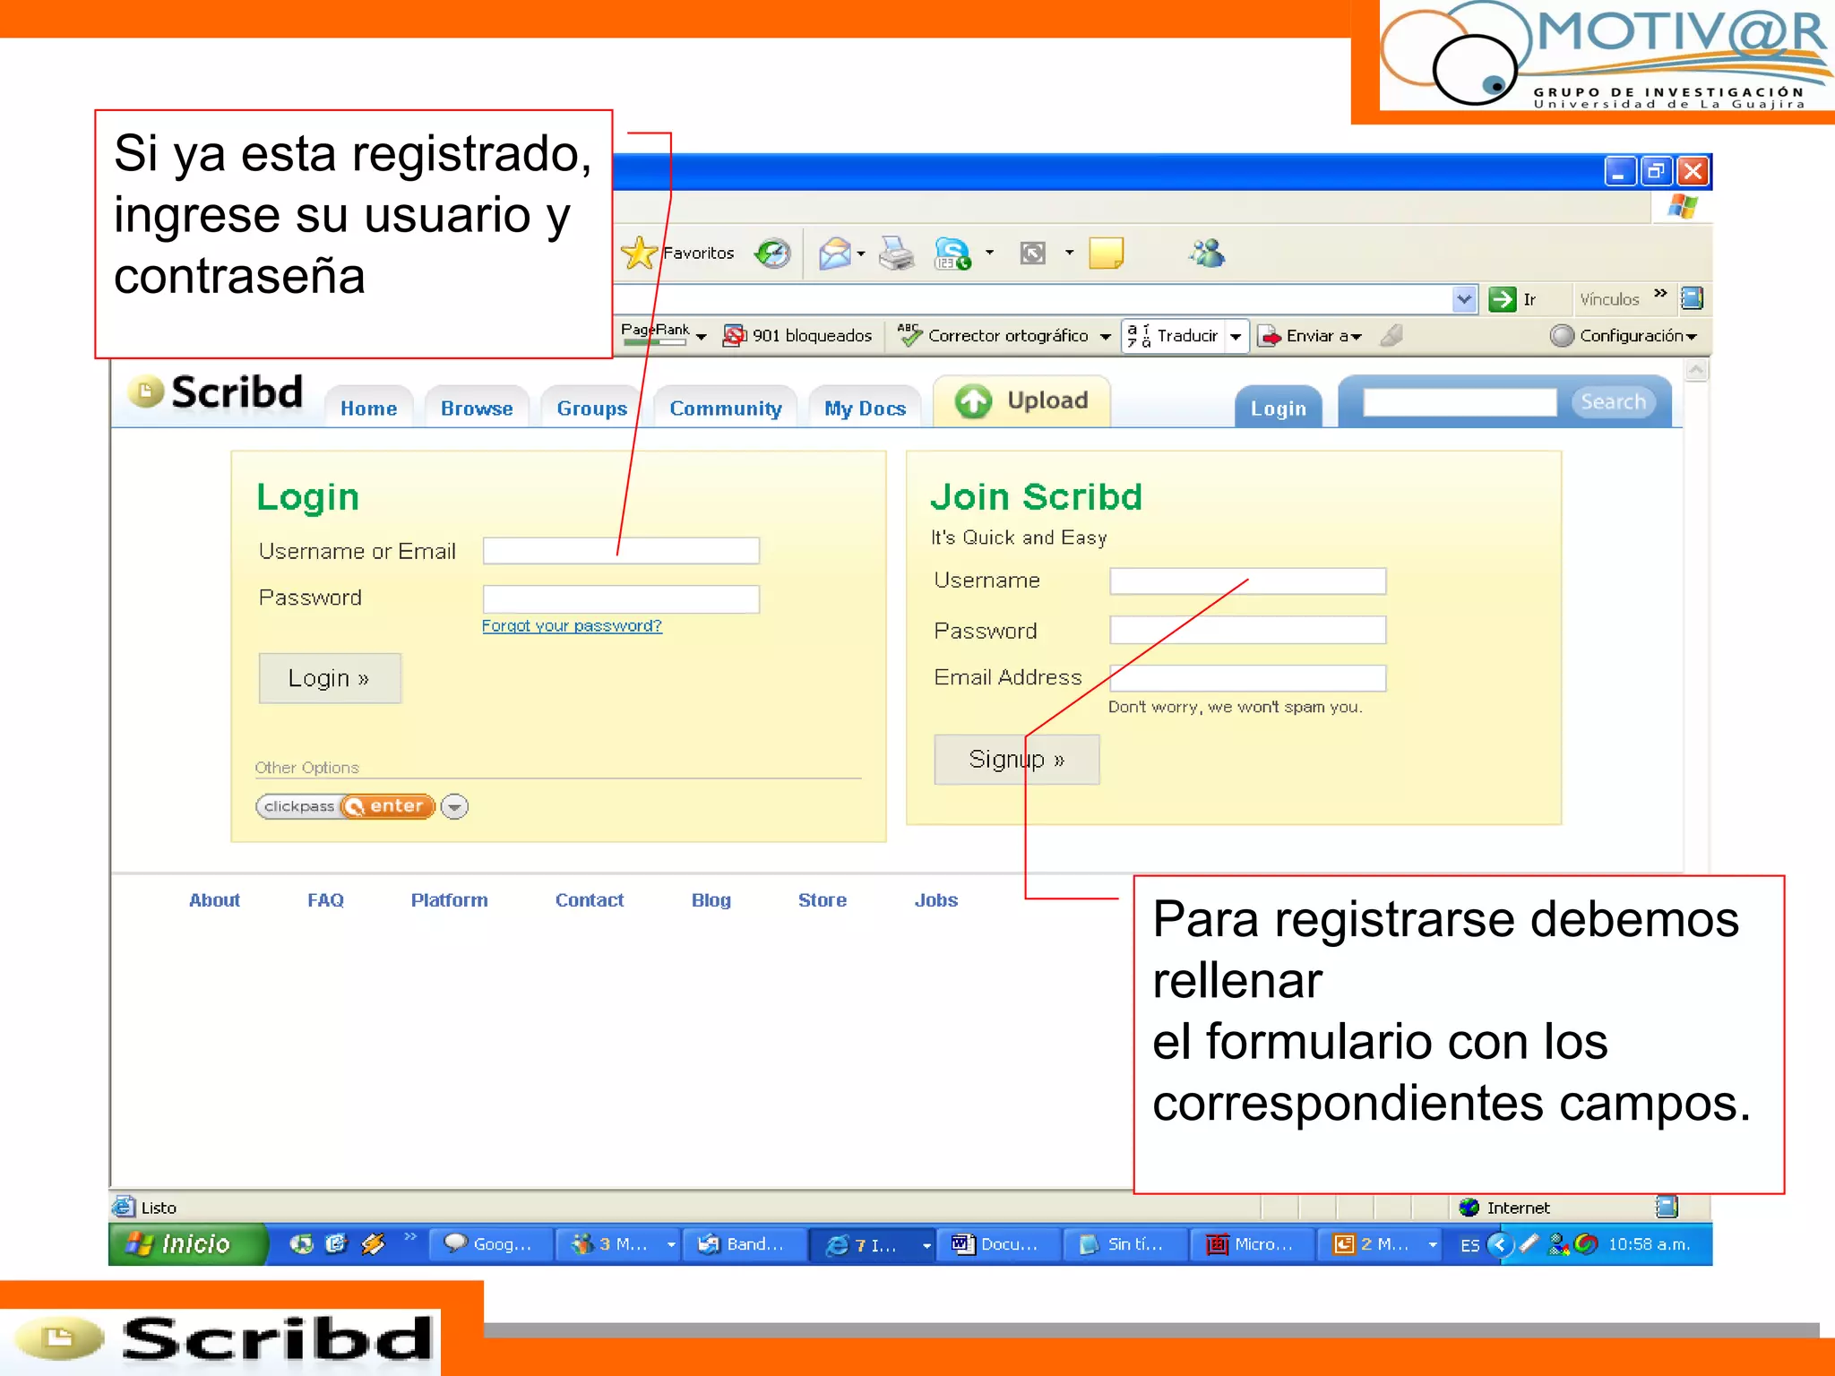Click Forgot your password link
This screenshot has height=1376, width=1835.
point(572,626)
